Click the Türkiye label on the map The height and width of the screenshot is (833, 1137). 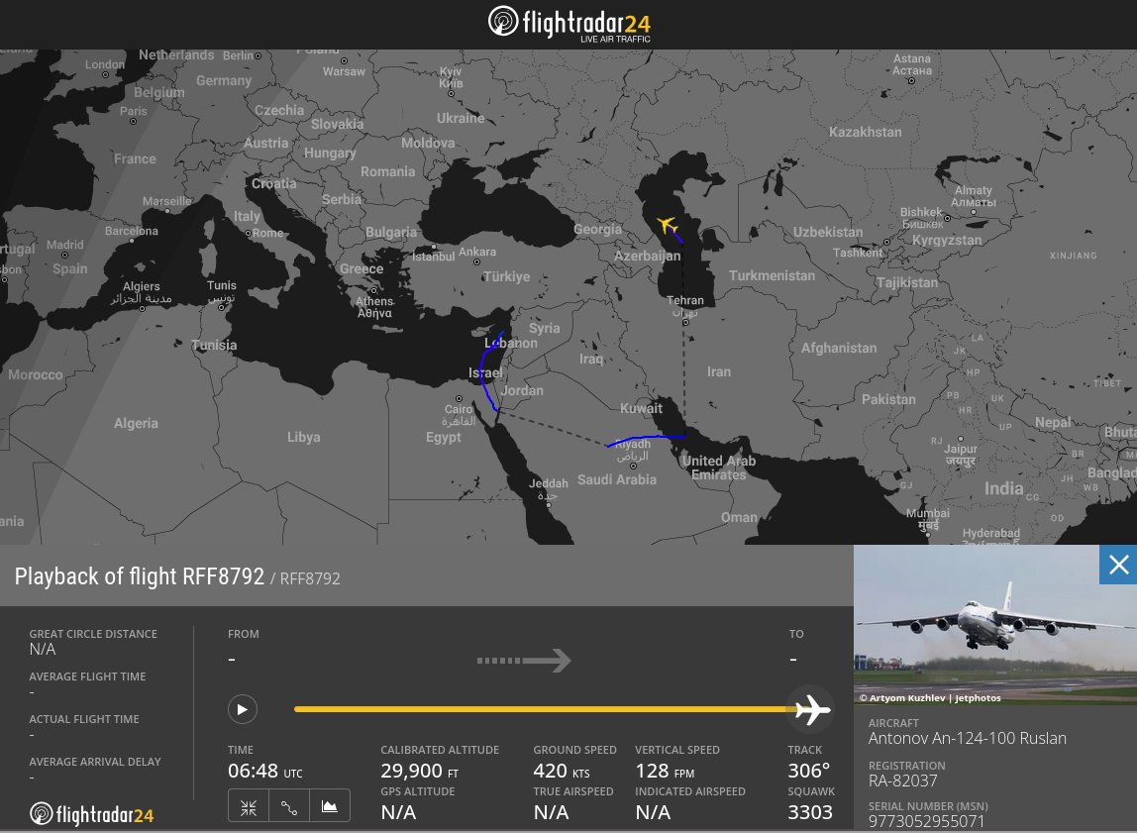pyautogui.click(x=506, y=276)
